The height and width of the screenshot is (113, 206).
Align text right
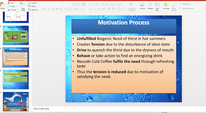(x=99, y=9)
